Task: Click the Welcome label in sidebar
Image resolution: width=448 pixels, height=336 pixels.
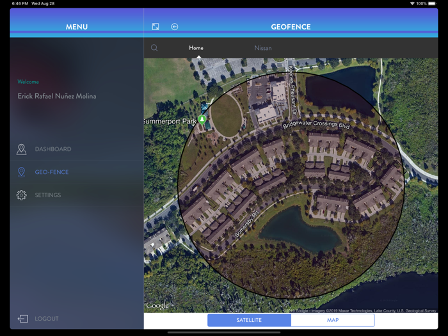Action: (28, 82)
